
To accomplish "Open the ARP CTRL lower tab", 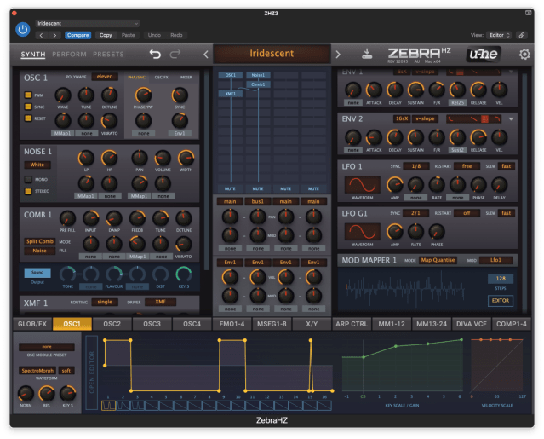I will (x=352, y=324).
